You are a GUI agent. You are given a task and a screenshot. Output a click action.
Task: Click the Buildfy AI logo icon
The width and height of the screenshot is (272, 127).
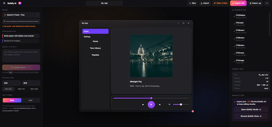coord(4,3)
